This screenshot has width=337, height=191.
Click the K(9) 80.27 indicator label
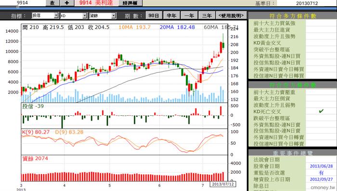36,132
